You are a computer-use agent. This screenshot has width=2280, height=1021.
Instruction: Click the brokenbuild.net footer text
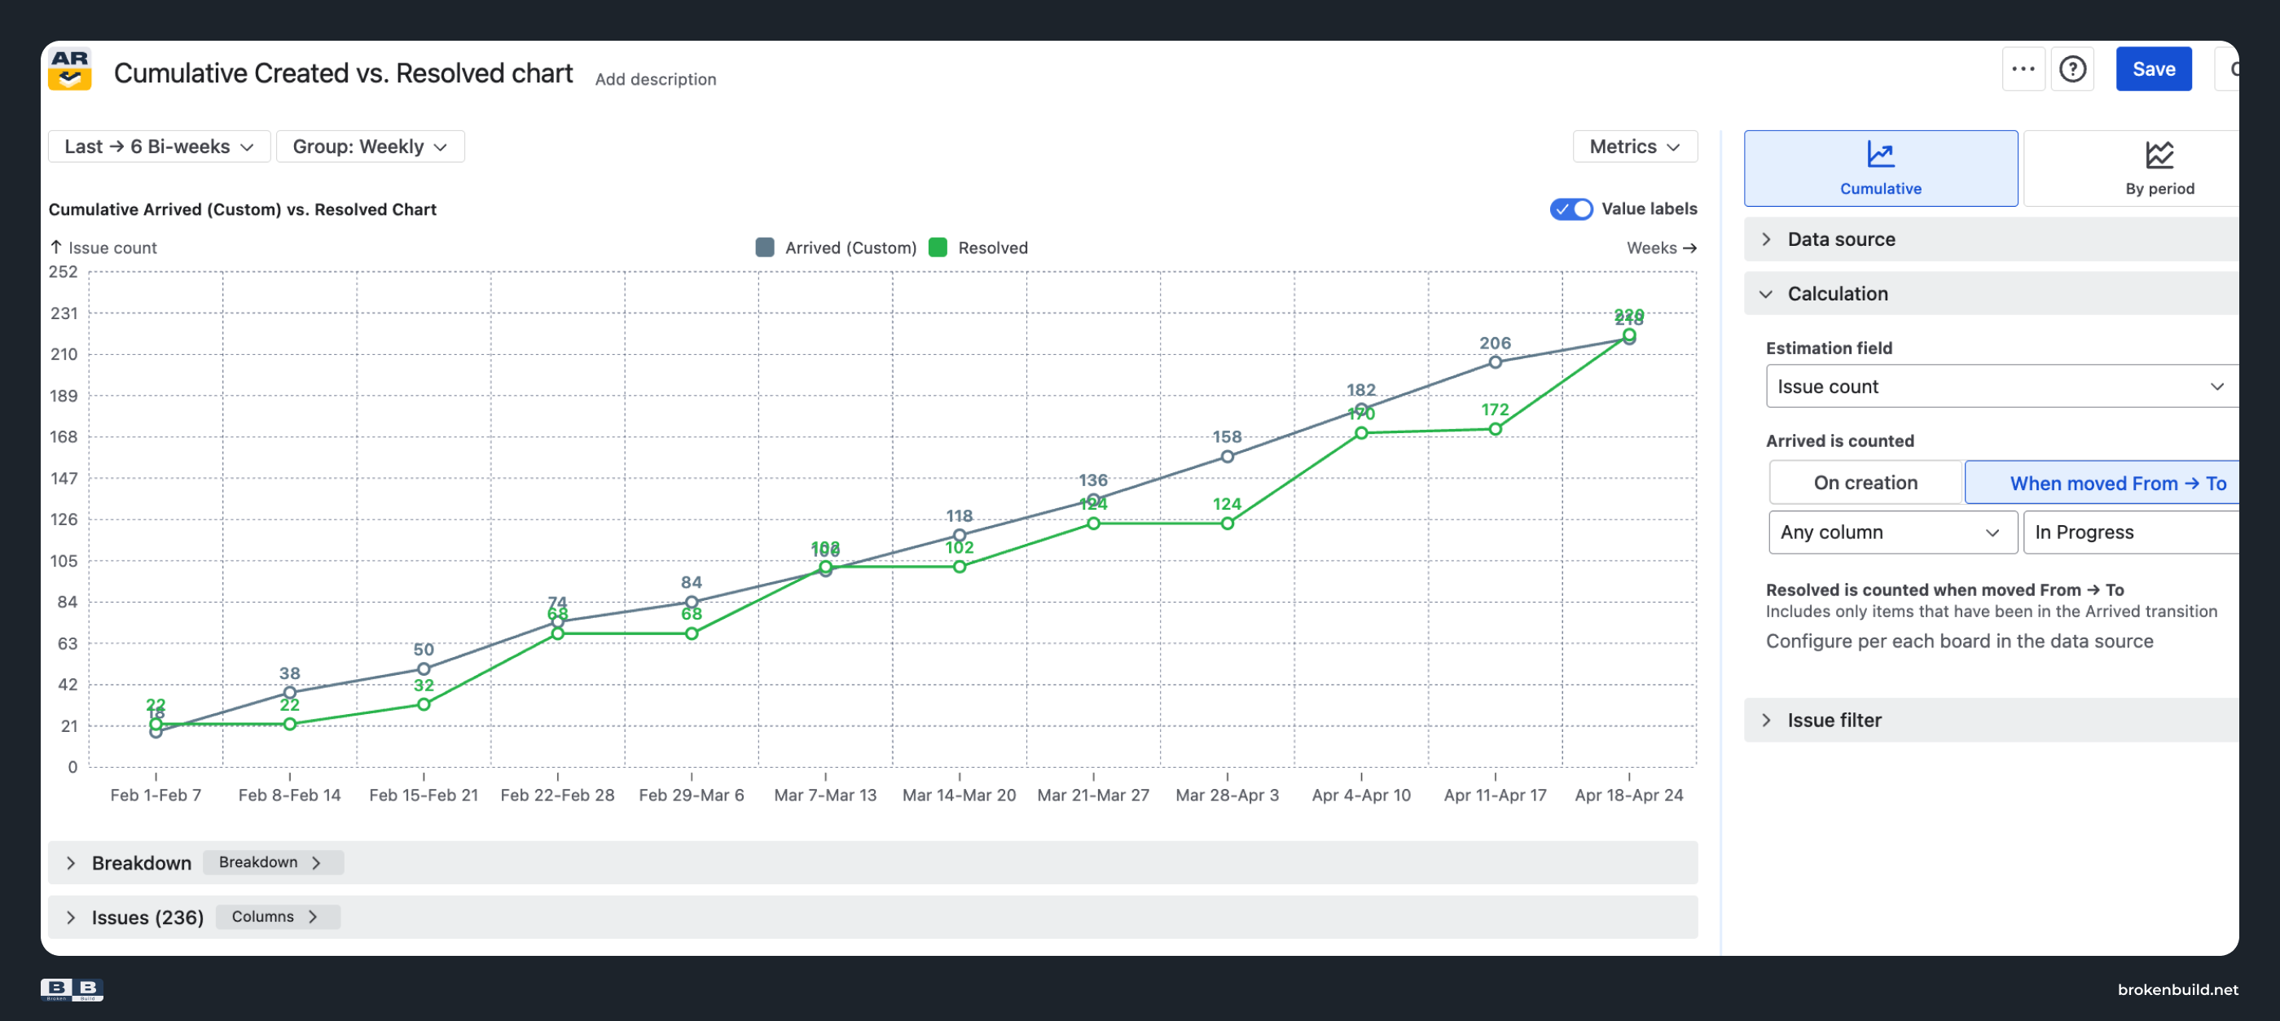click(2177, 989)
